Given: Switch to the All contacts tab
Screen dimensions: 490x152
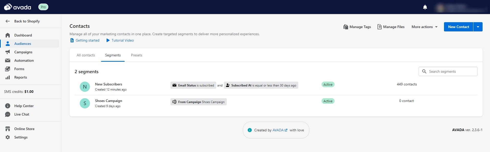Looking at the screenshot, I should coord(86,55).
